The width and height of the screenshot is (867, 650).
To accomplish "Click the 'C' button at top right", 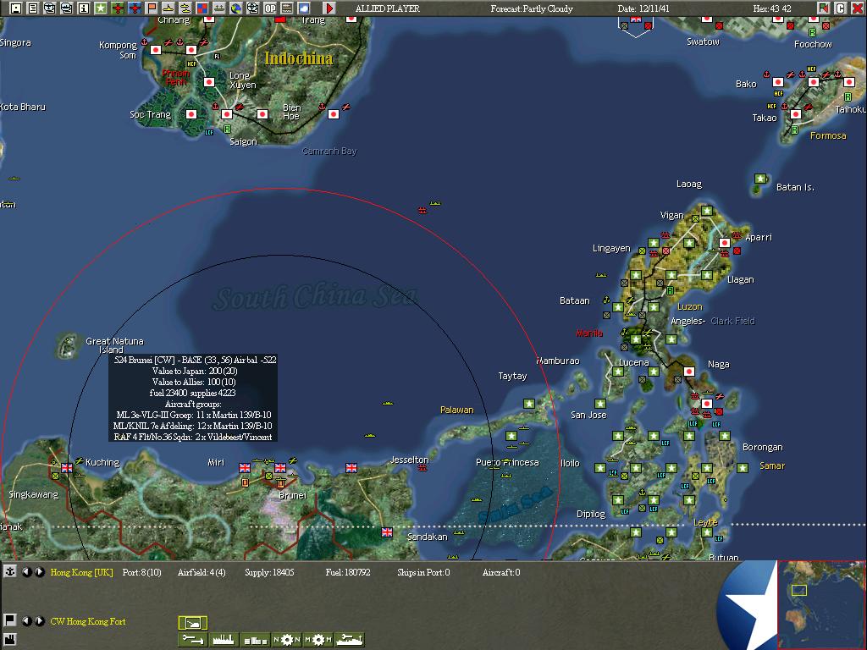I will [841, 8].
